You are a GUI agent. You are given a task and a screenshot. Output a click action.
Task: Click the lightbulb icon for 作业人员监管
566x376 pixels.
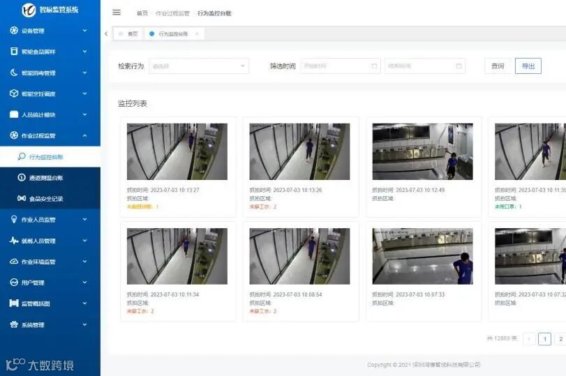14,220
